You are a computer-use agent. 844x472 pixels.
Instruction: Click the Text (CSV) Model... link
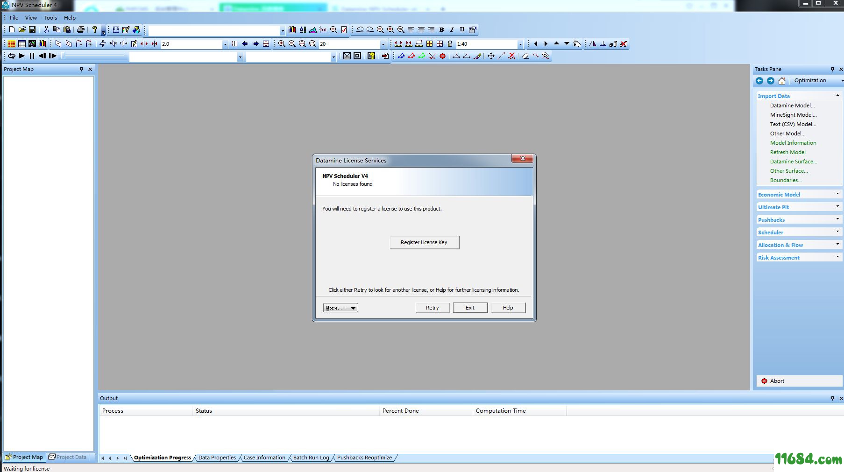[793, 124]
